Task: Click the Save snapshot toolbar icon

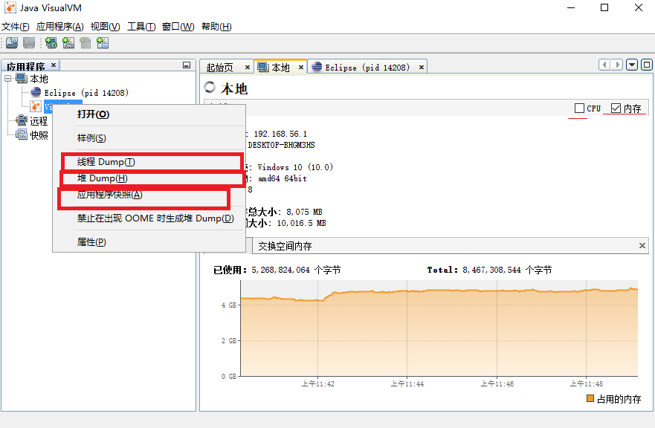Action: (x=29, y=42)
